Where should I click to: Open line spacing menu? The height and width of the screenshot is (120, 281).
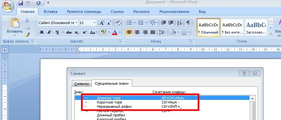163,32
